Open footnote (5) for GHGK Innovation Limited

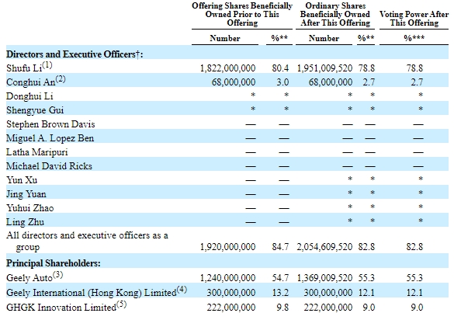pos(122,304)
